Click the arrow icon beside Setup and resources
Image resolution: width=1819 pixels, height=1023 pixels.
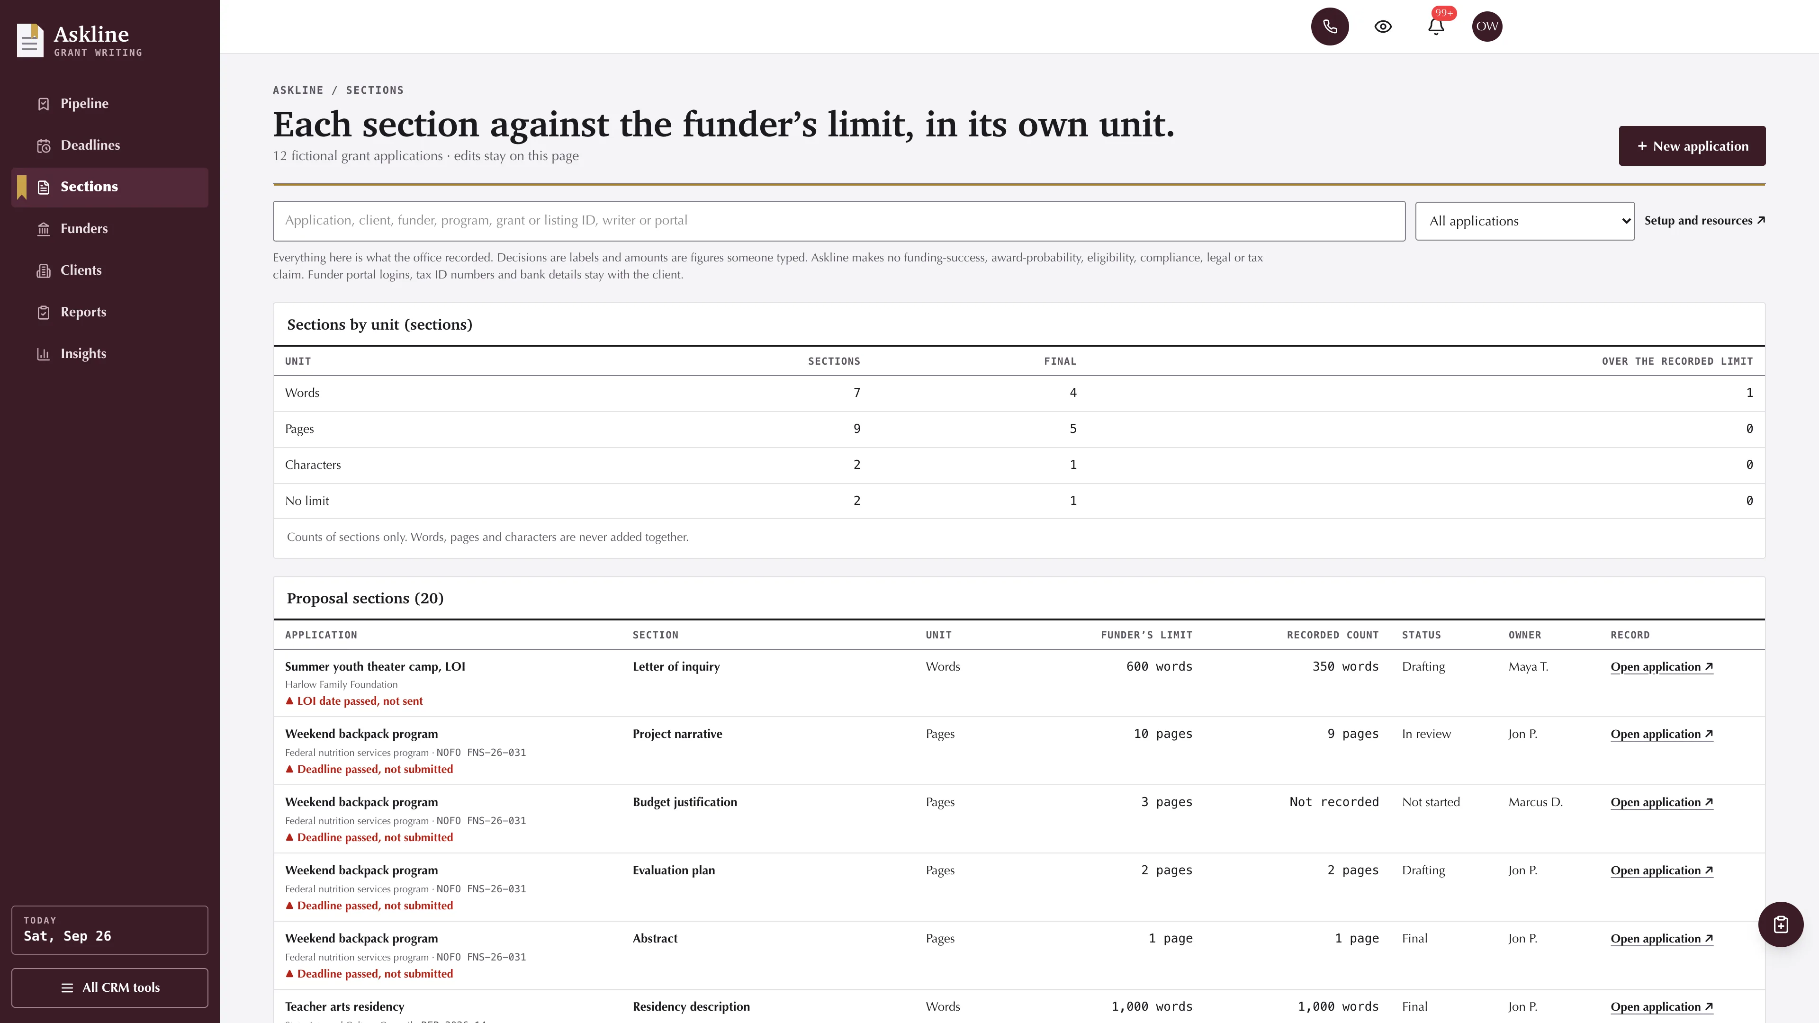1760,220
